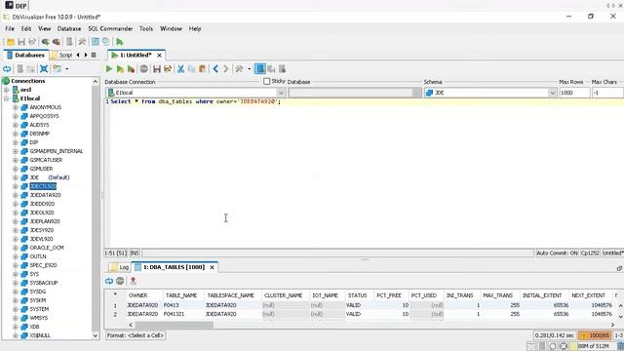Open the SQL Commander menu

tap(110, 28)
